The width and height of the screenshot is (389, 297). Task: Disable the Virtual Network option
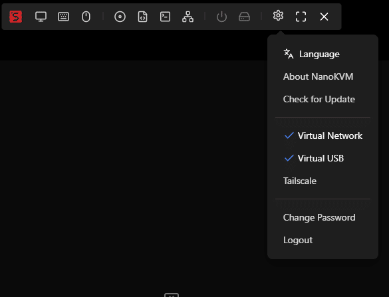[x=323, y=136]
